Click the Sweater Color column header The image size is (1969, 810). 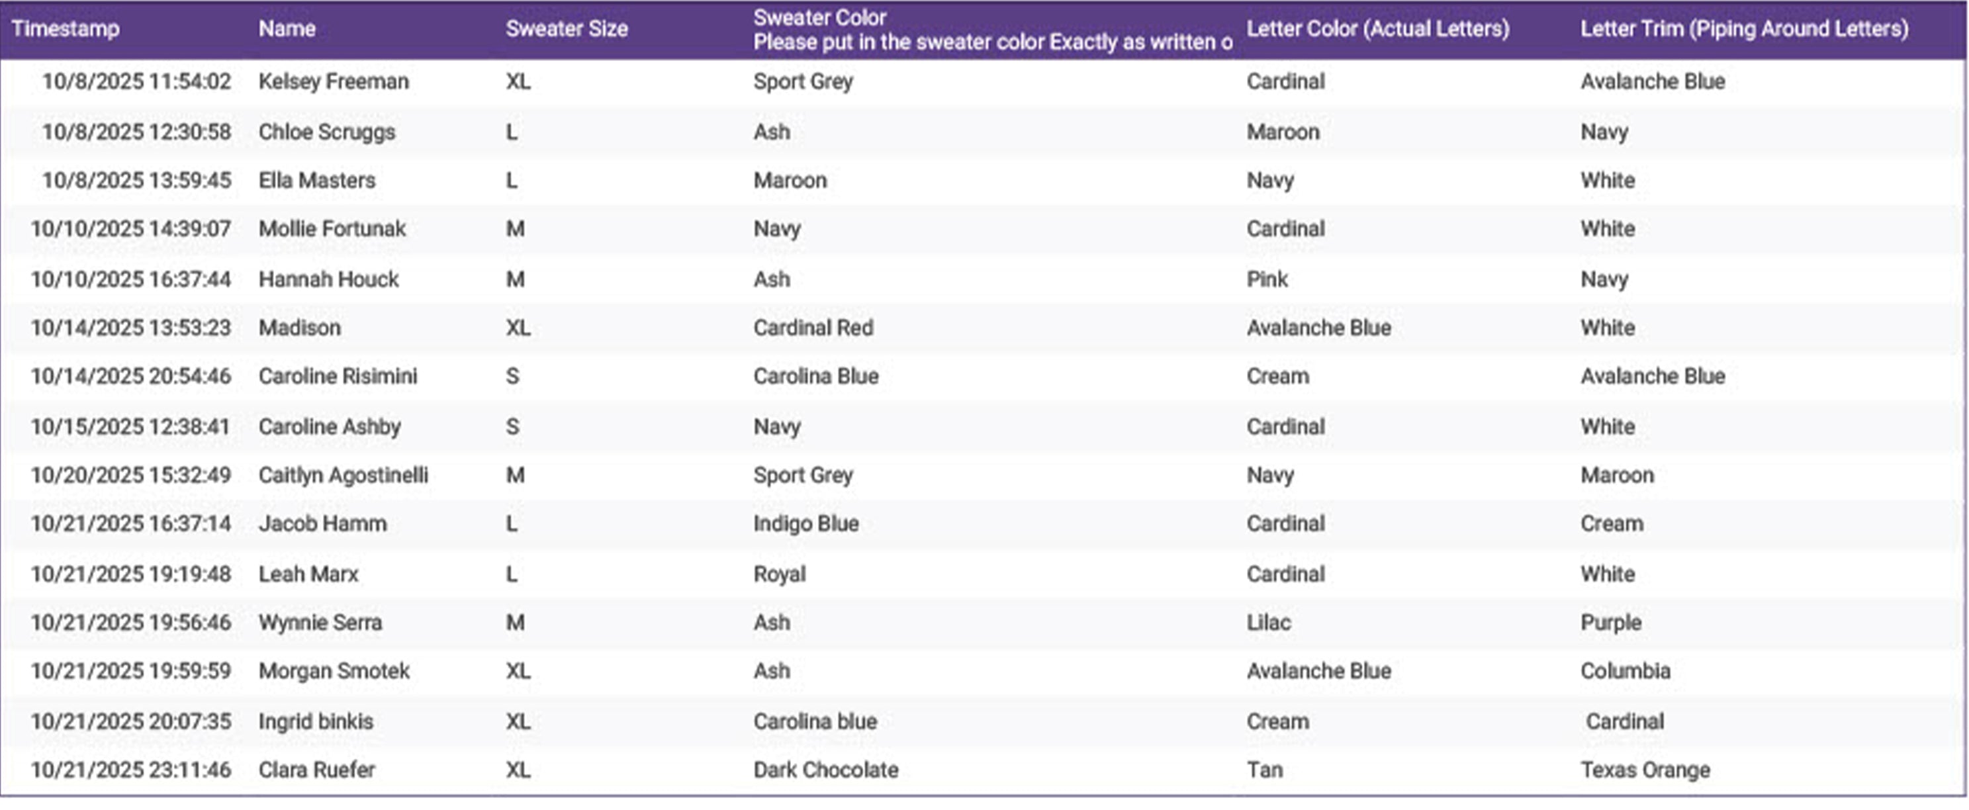(x=819, y=19)
